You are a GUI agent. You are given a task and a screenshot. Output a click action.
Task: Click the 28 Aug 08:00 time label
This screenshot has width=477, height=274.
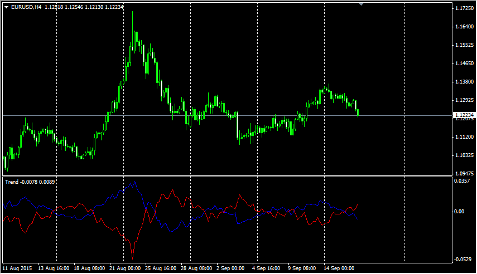click(x=196, y=268)
